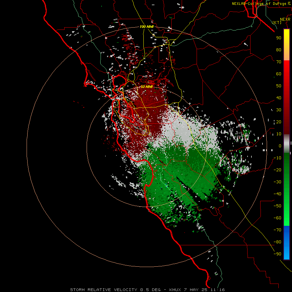Click the "50" value on velocity scale
Screen dimensions: 292x292
coord(279,86)
